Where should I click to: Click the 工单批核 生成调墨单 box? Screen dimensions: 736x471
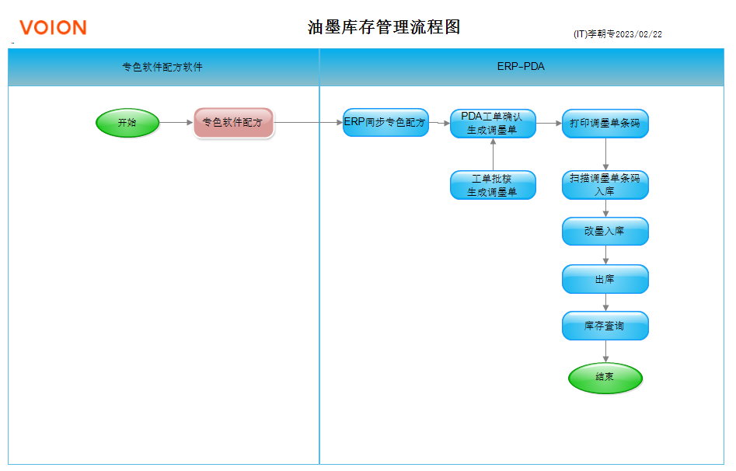click(493, 185)
